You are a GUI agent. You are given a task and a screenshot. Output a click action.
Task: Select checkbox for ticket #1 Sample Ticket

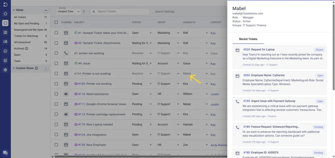[x=56, y=33]
